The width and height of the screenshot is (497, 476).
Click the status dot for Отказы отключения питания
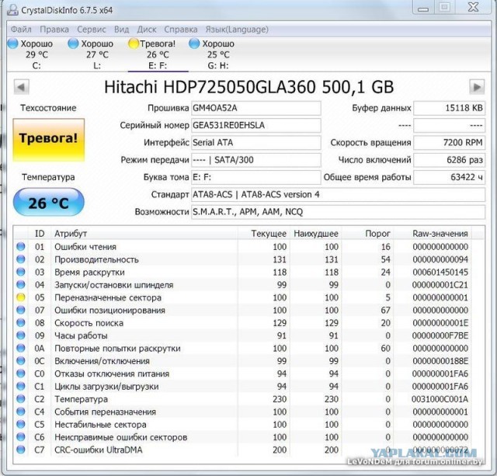pos(21,373)
